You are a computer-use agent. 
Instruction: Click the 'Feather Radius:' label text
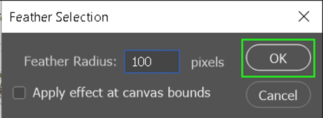(x=70, y=61)
